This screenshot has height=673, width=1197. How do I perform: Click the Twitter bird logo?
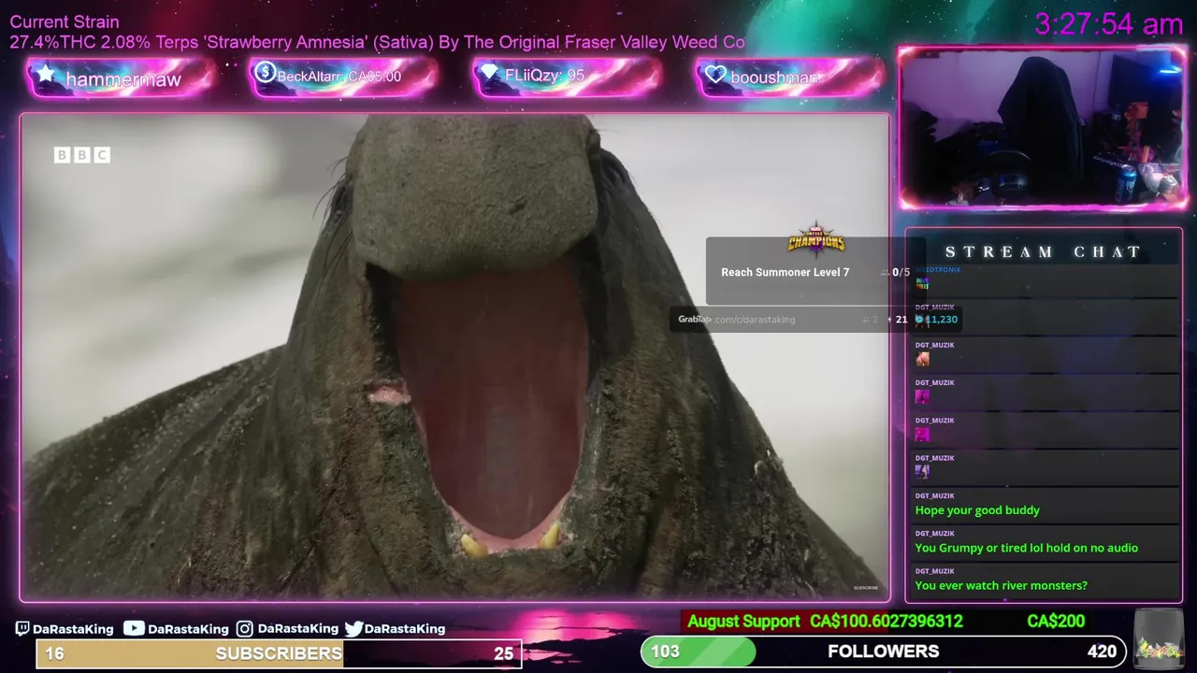pos(353,628)
